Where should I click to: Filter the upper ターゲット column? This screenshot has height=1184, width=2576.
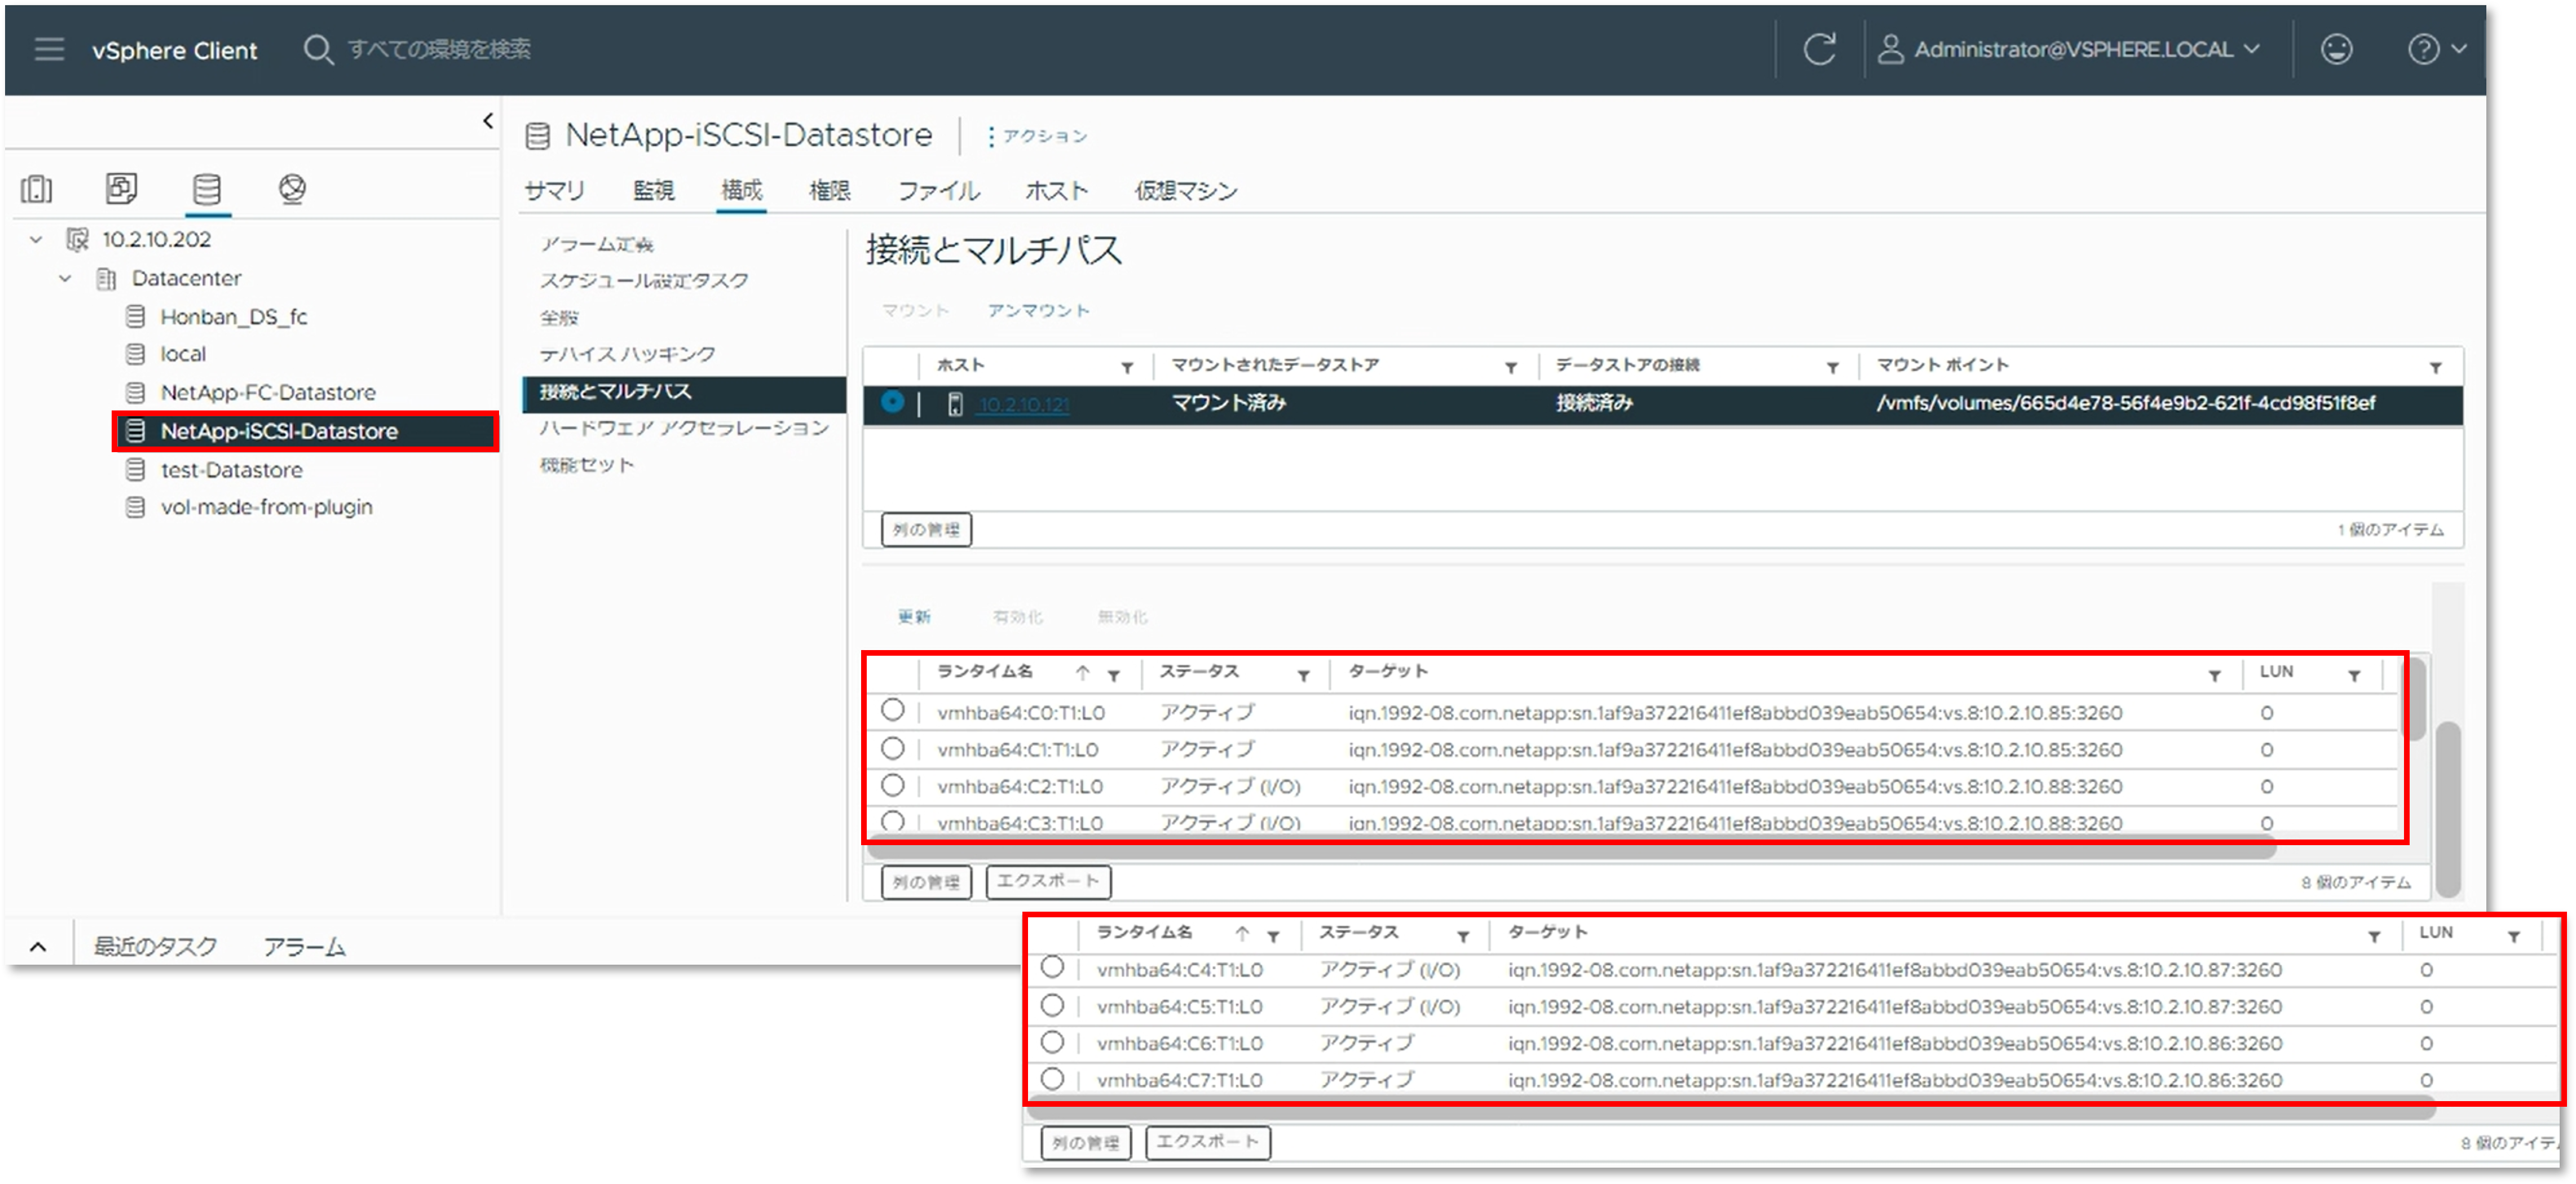click(x=2215, y=675)
